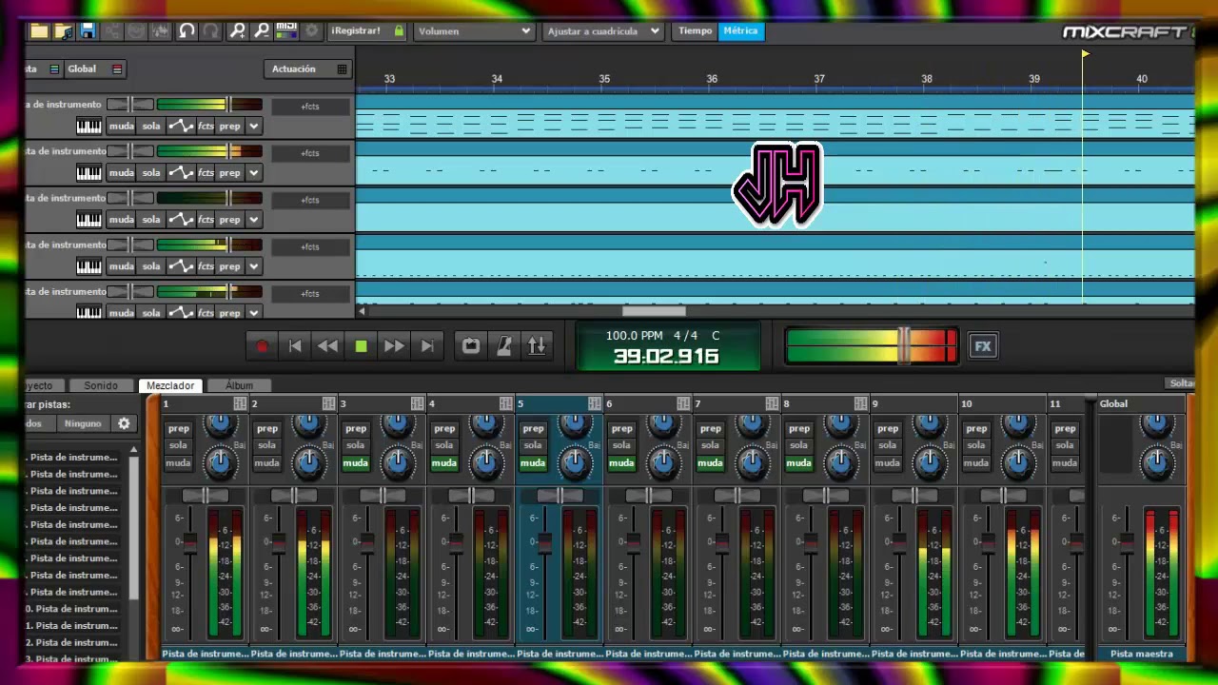
Task: Click the punch in/out arrows icon
Action: (537, 346)
